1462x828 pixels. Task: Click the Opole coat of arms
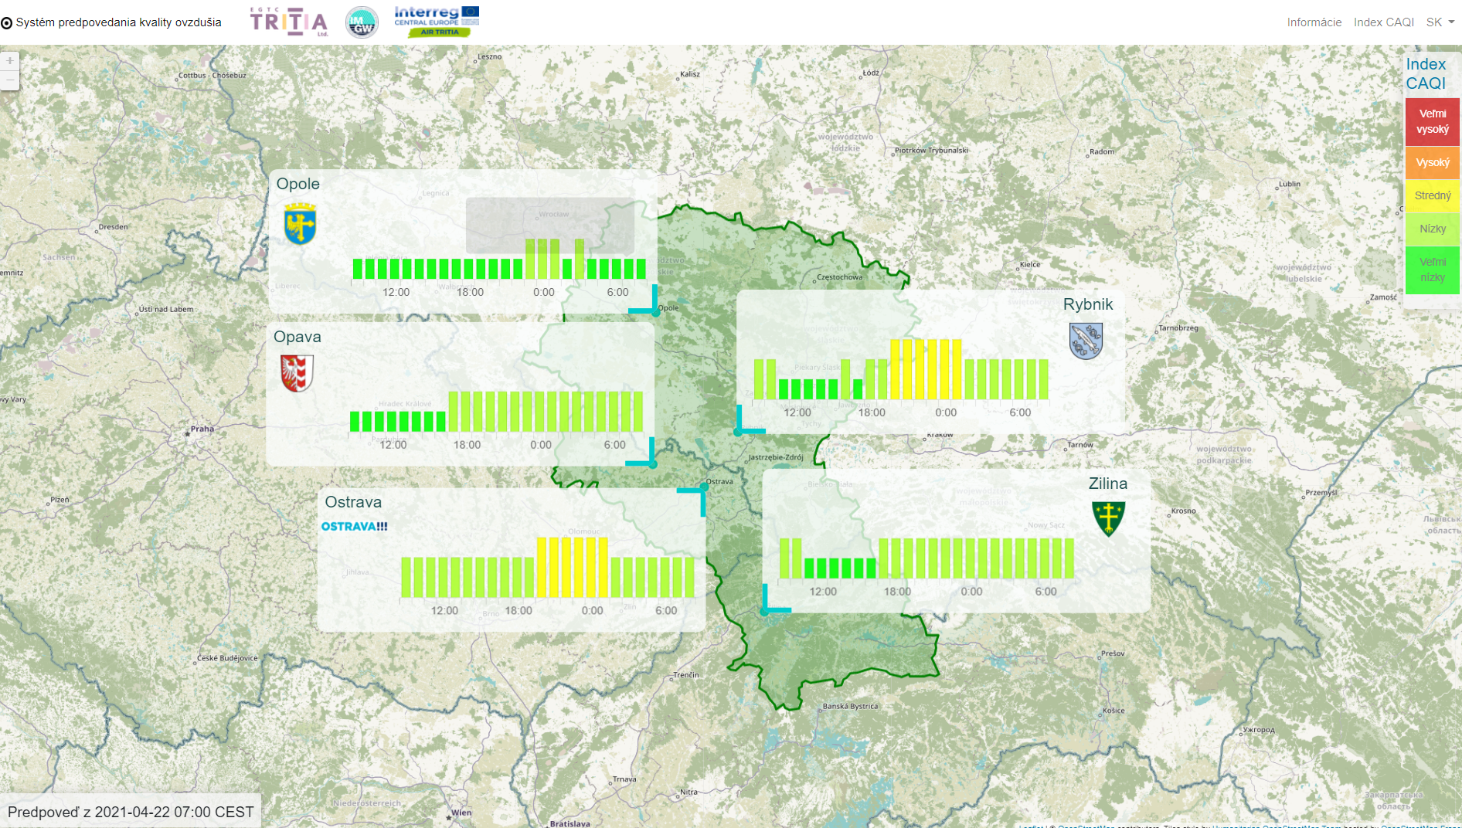coord(300,224)
